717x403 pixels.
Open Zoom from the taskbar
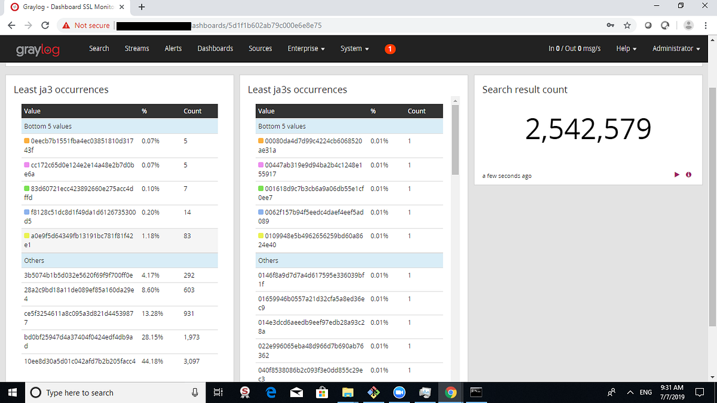pyautogui.click(x=399, y=392)
